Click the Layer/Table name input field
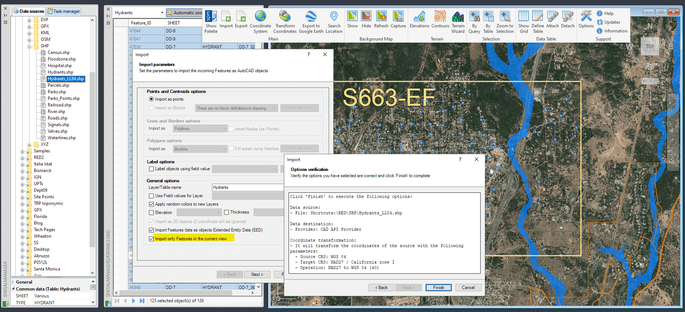Viewport: 685px width, 312px height. coord(248,187)
